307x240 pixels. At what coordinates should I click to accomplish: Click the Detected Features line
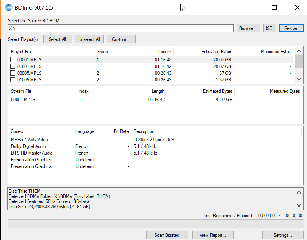(x=49, y=201)
